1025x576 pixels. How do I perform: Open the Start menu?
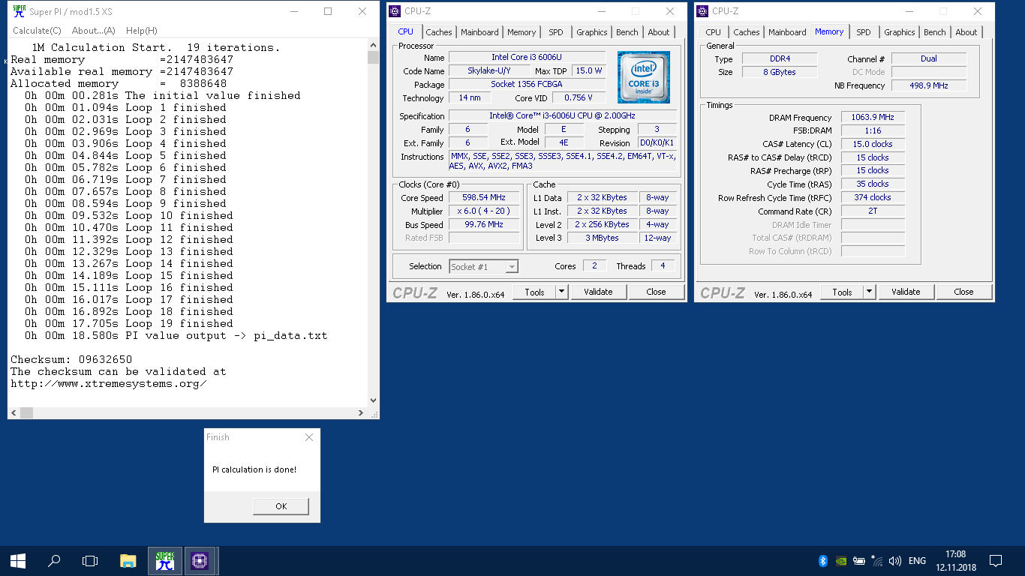click(18, 560)
